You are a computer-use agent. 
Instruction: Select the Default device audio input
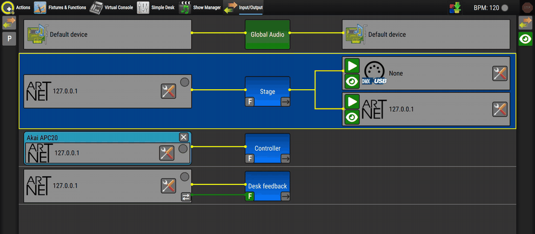click(x=108, y=34)
